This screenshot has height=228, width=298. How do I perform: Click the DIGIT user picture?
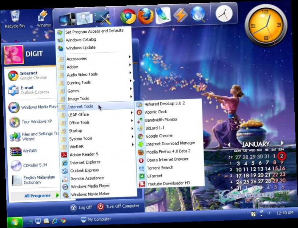(14, 55)
